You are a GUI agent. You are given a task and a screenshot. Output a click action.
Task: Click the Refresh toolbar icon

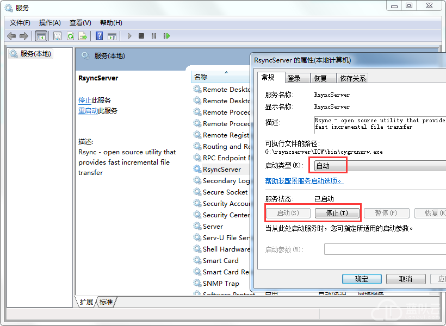[x=70, y=36]
